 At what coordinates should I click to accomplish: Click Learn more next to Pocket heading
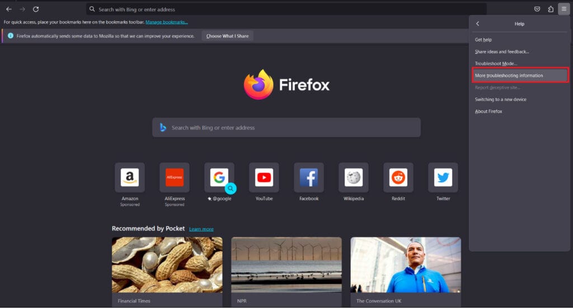201,229
